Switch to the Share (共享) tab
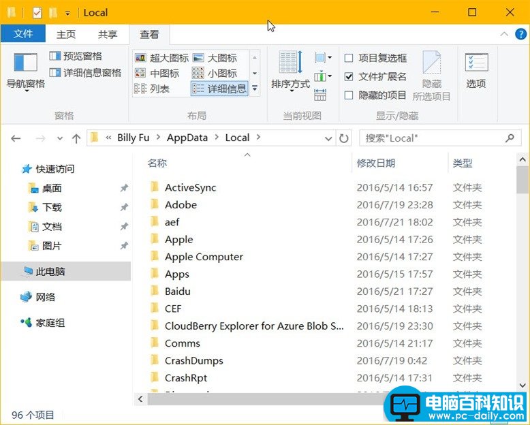This screenshot has height=425, width=530. coord(108,34)
